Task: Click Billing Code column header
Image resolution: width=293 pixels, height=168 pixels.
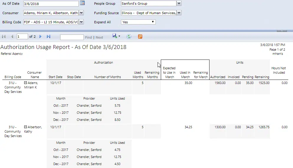Action: point(13,77)
